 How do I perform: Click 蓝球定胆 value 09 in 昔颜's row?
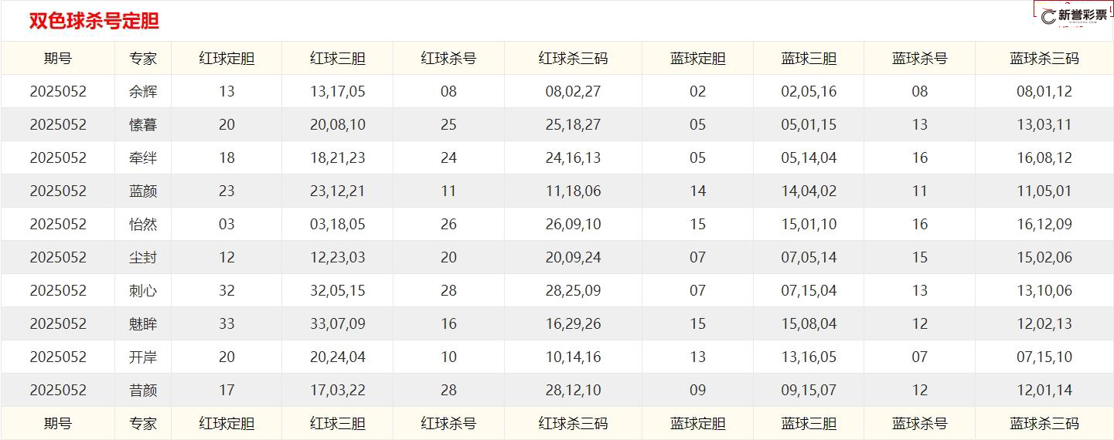click(x=697, y=390)
